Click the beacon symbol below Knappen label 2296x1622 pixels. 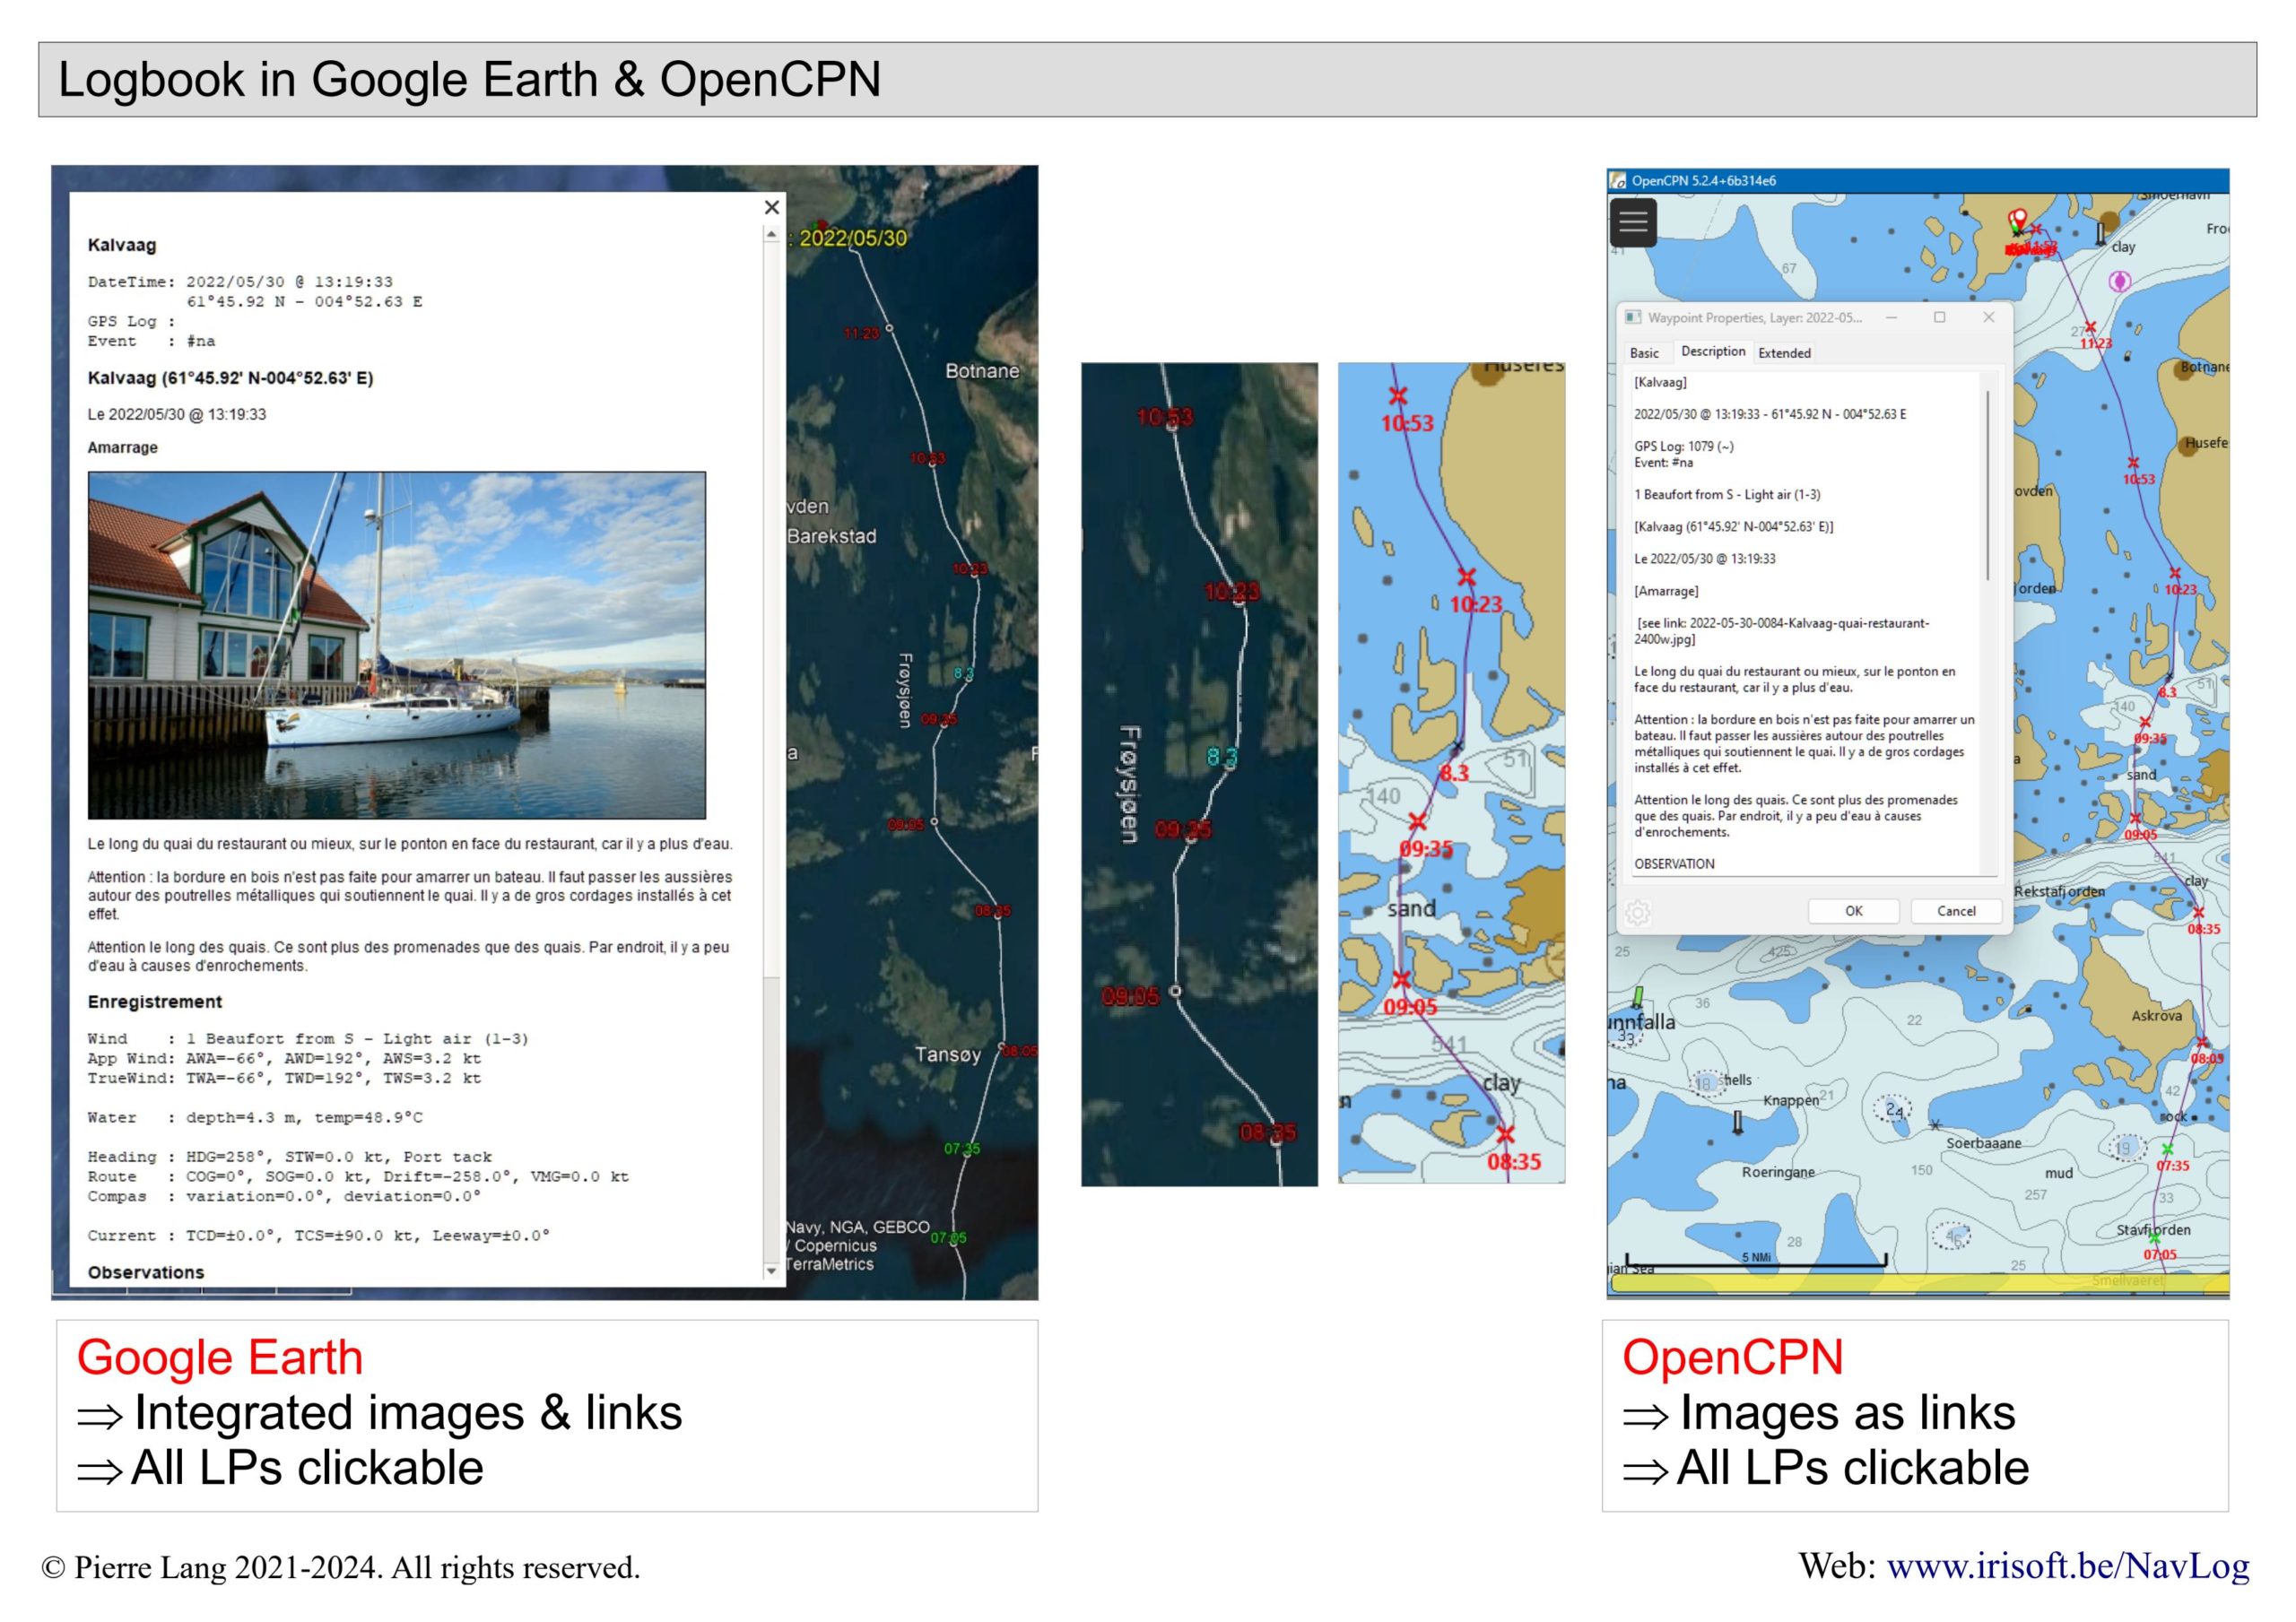(1738, 1123)
